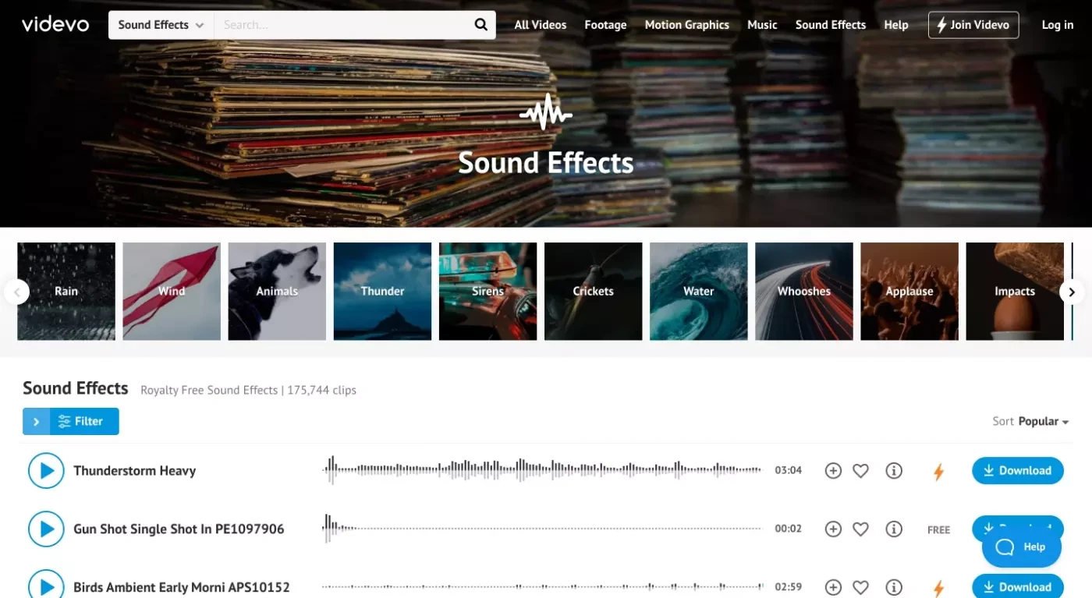The height and width of the screenshot is (598, 1092).
Task: Like Thunderstorm Heavy with heart icon
Action: (860, 471)
